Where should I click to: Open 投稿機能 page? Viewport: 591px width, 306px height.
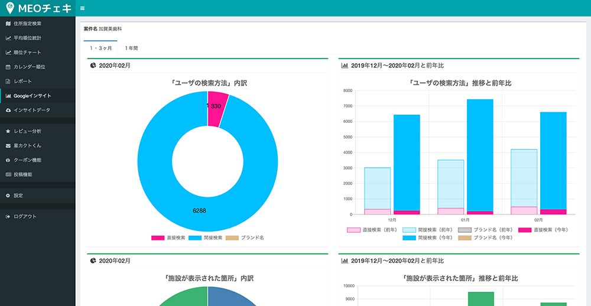[38, 174]
